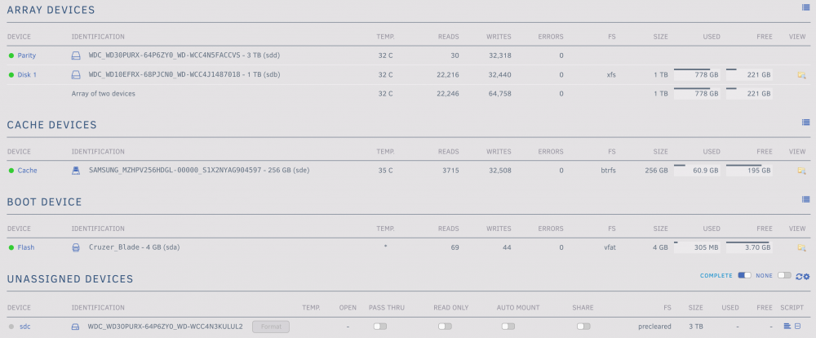816x338 pixels.
Task: Browse Disk 1 with its folder icon
Action: tap(801, 75)
